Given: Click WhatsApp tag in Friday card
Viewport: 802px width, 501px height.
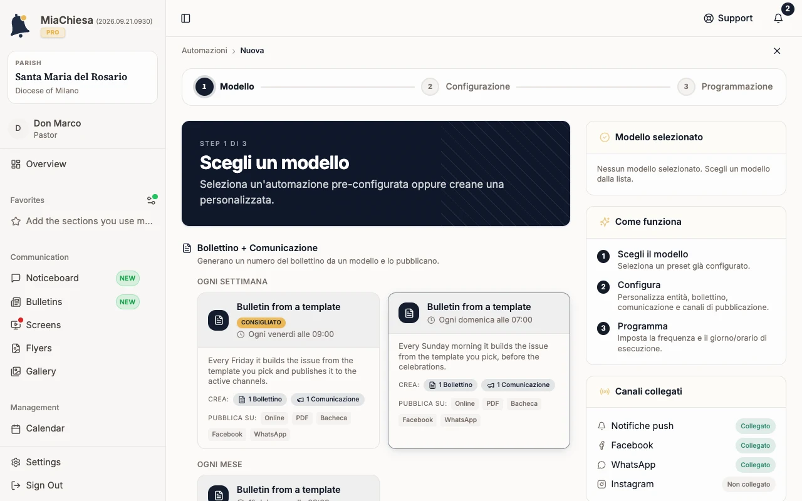Looking at the screenshot, I should 271,435.
